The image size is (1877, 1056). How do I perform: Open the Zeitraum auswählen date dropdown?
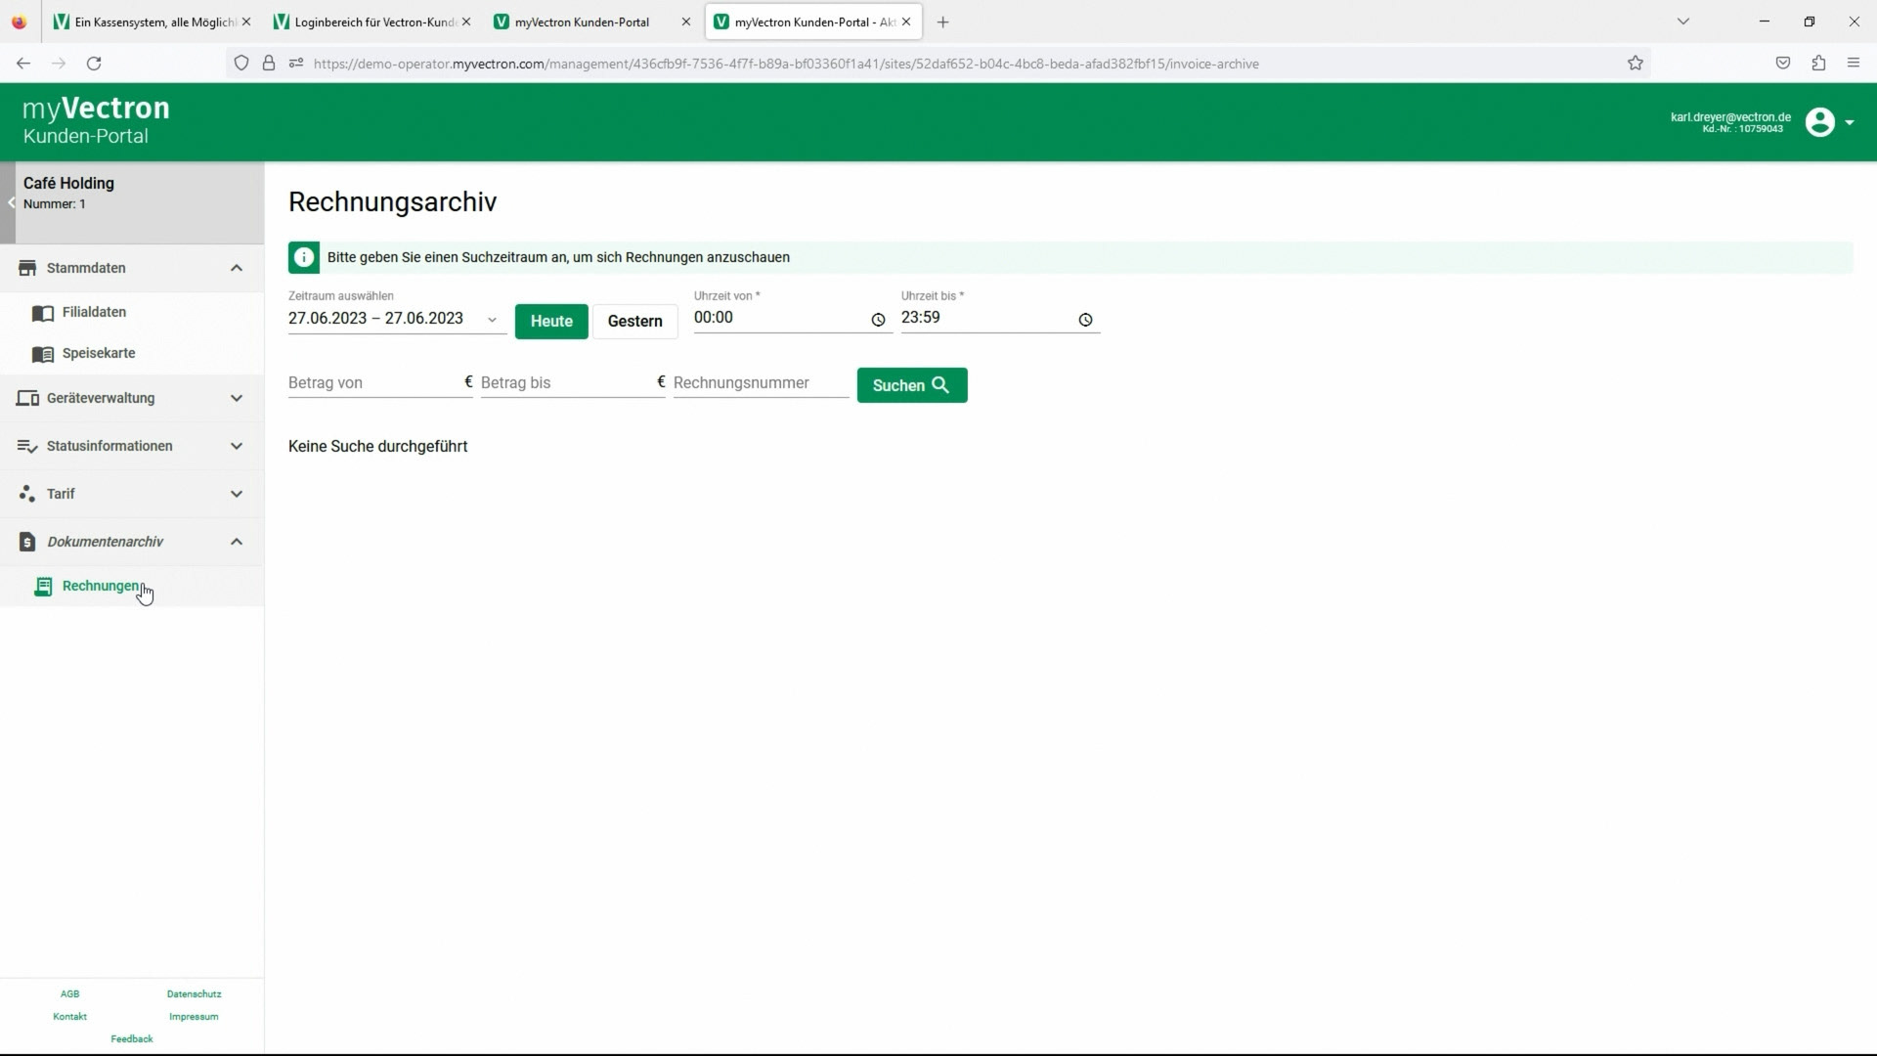tap(492, 320)
